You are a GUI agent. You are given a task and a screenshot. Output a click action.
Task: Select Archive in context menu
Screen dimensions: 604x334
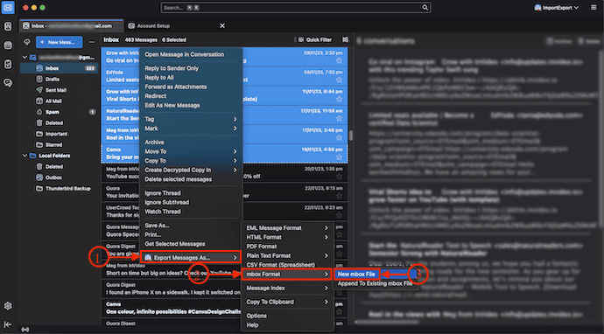coord(191,142)
